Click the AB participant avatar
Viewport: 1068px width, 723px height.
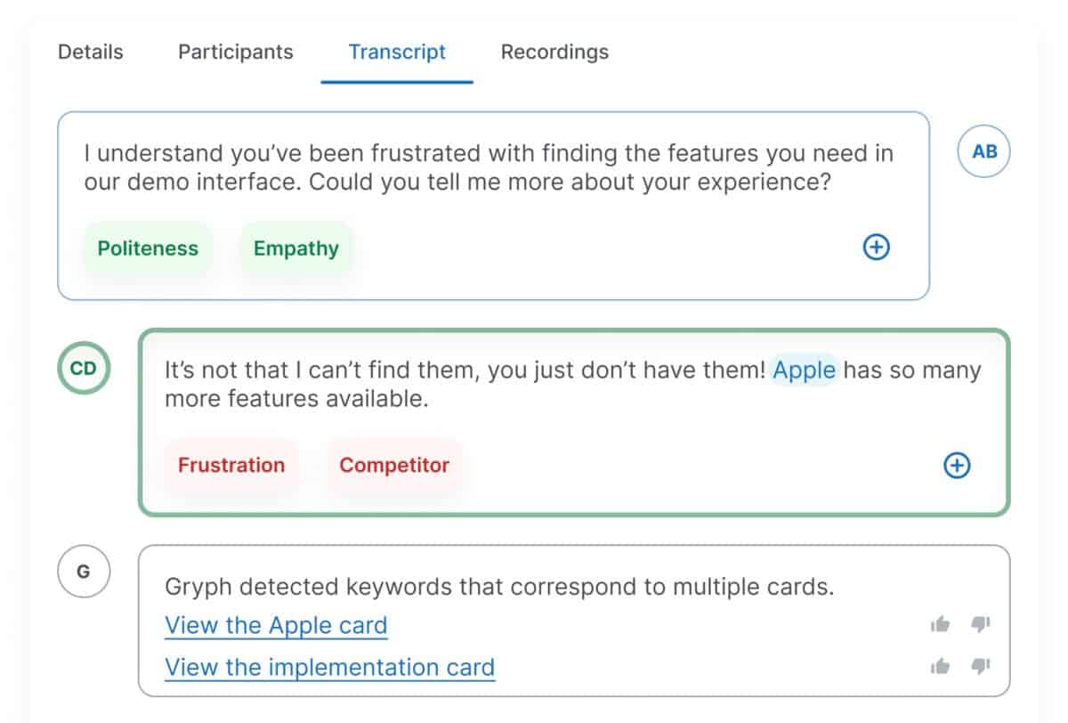(x=984, y=151)
